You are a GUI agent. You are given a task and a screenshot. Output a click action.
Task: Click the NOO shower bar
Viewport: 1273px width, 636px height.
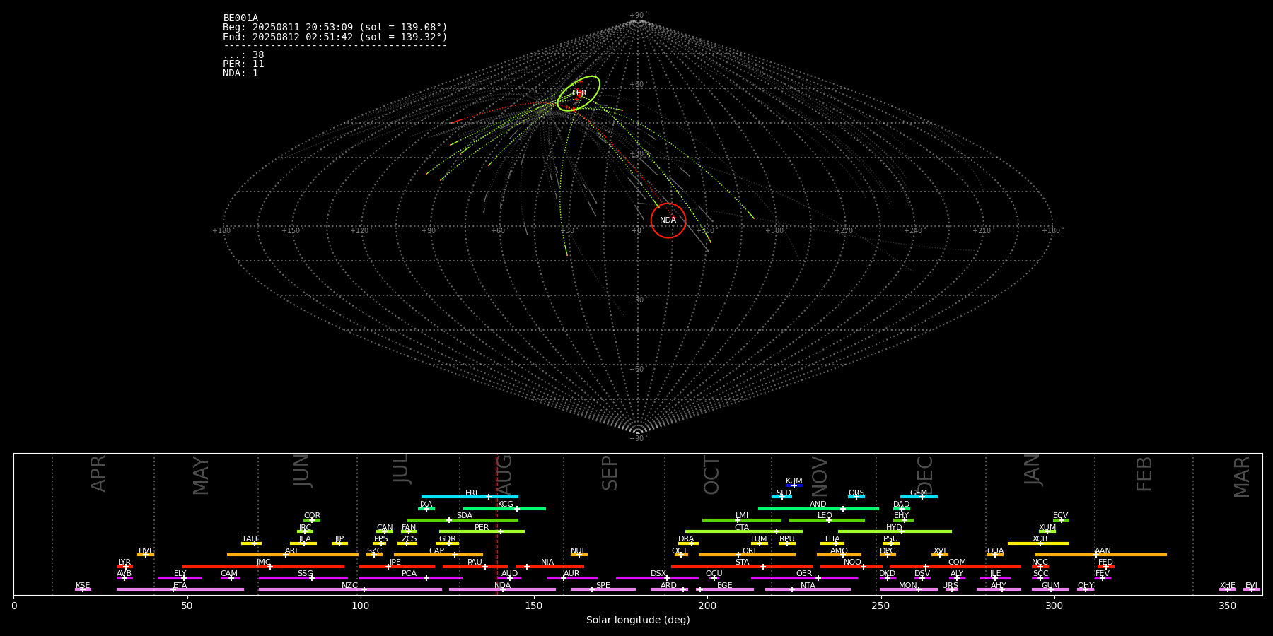851,566
